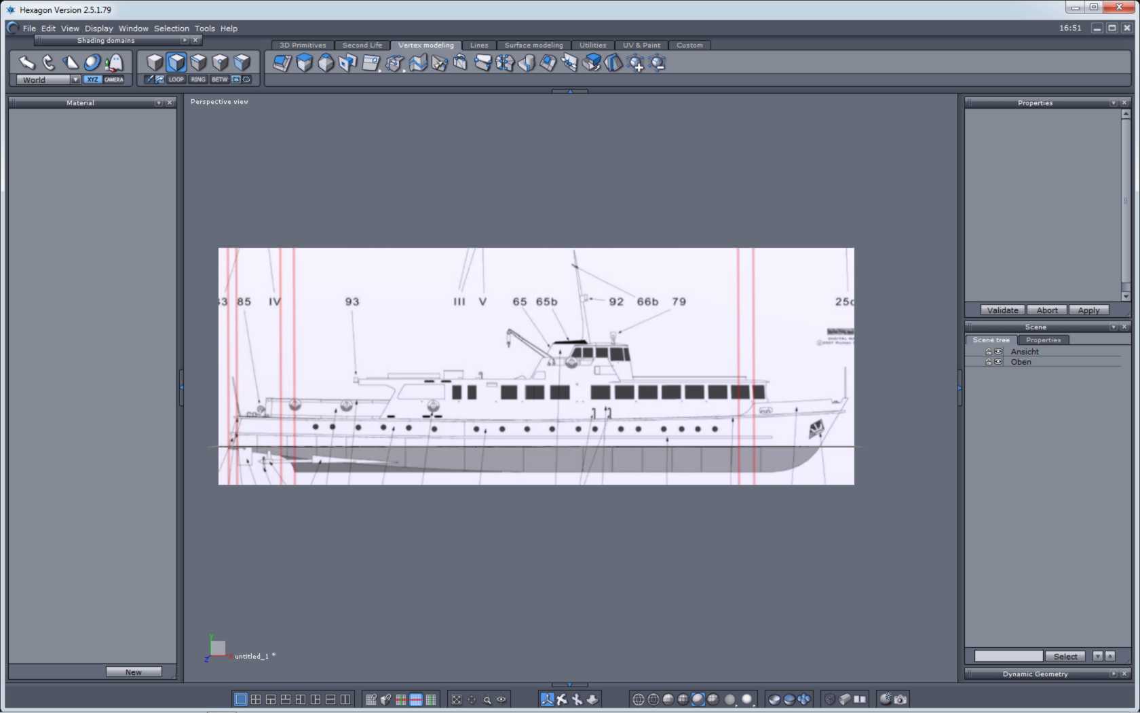This screenshot has width=1140, height=713.
Task: Click the New material button
Action: (x=134, y=672)
